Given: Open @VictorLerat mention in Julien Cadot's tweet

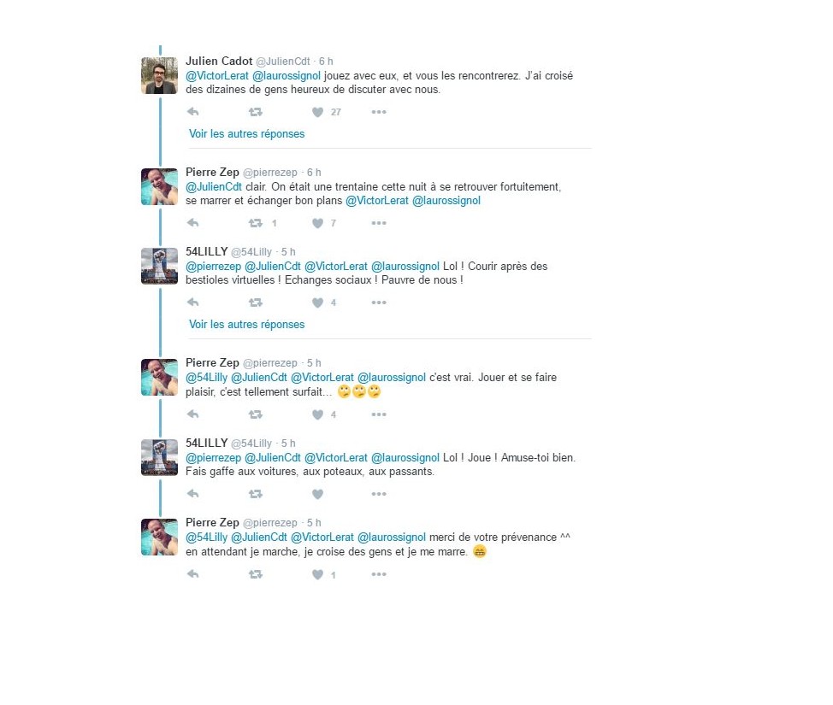Looking at the screenshot, I should [x=216, y=76].
